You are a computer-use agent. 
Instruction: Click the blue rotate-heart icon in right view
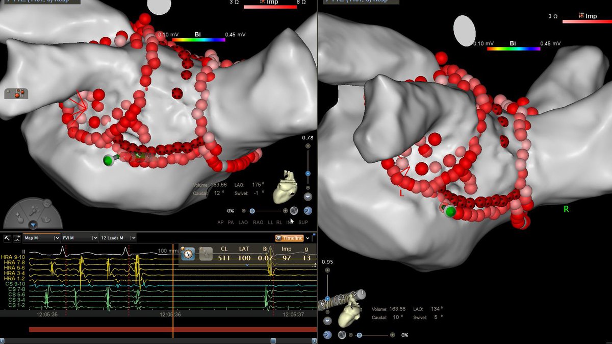pyautogui.click(x=327, y=335)
